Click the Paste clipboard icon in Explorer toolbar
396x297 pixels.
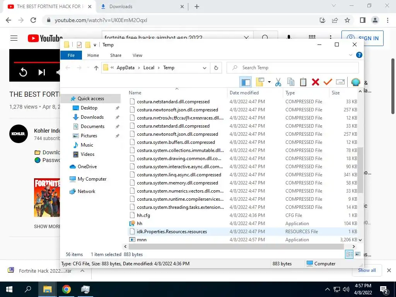[303, 82]
